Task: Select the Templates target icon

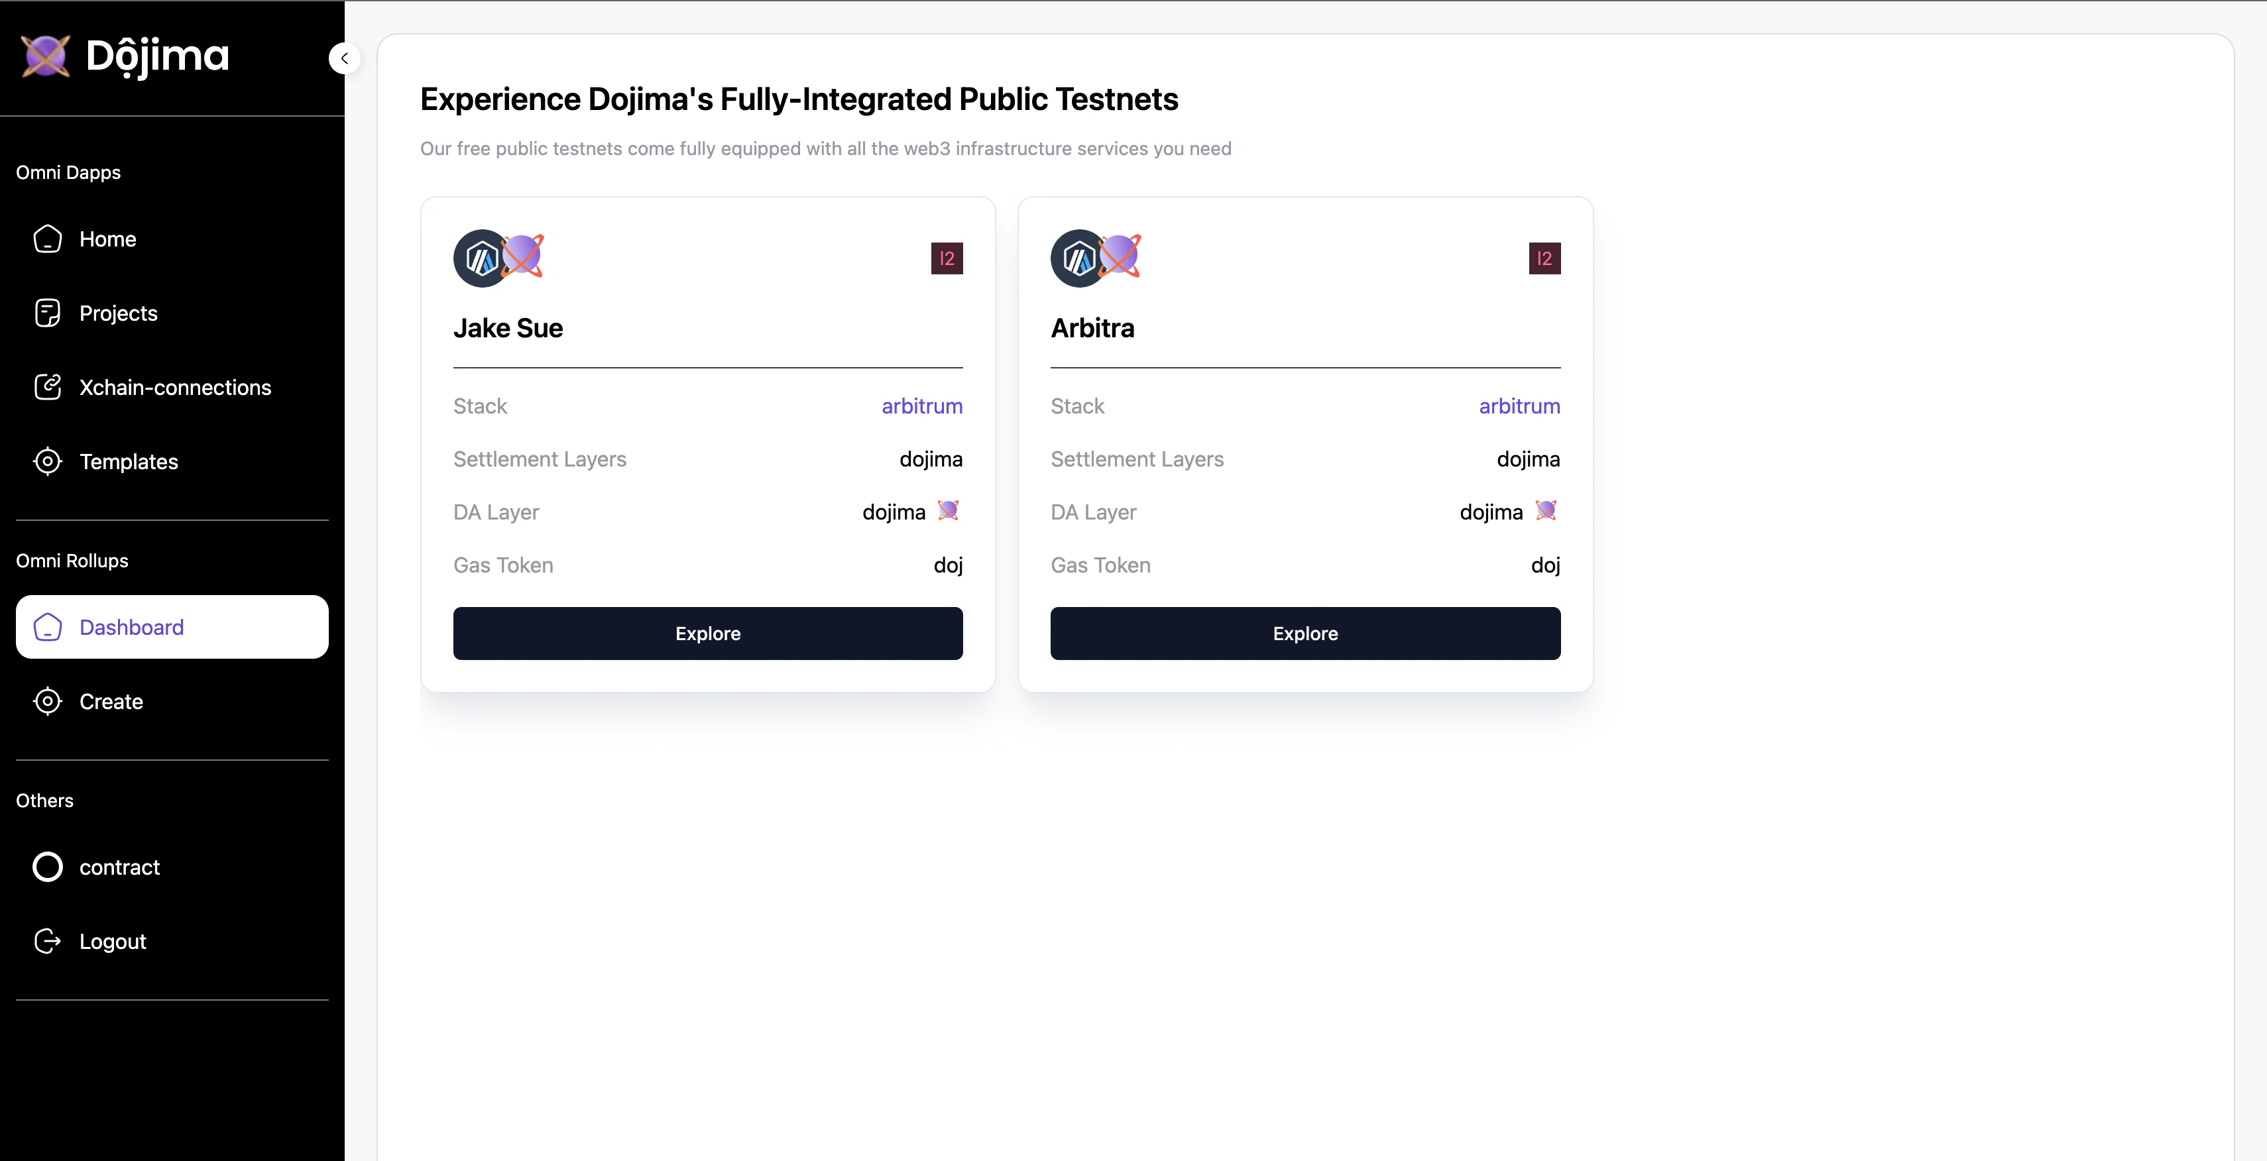Action: tap(48, 461)
